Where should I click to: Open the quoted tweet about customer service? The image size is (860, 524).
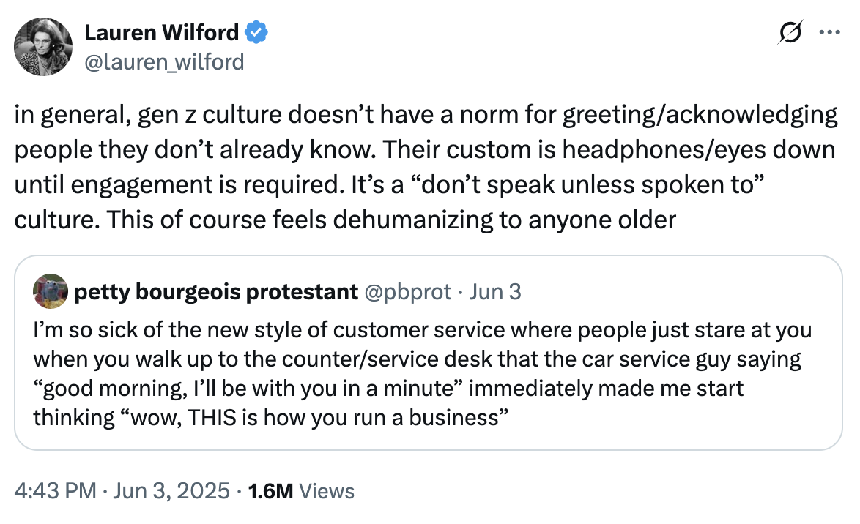coord(429,353)
